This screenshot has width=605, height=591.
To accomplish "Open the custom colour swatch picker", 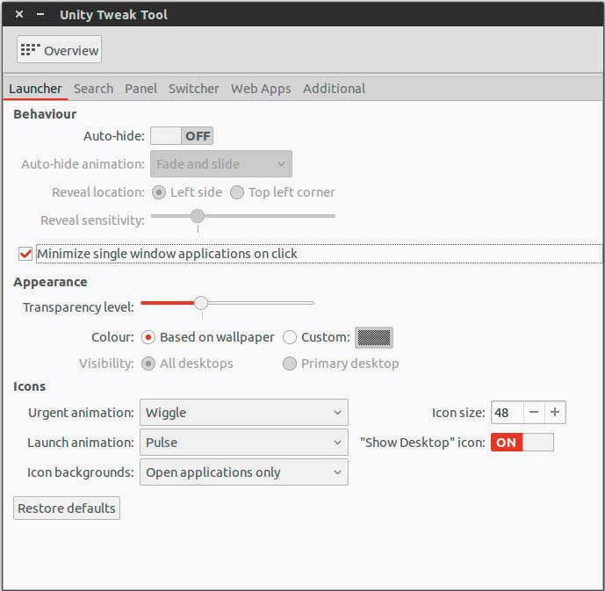I will 374,337.
